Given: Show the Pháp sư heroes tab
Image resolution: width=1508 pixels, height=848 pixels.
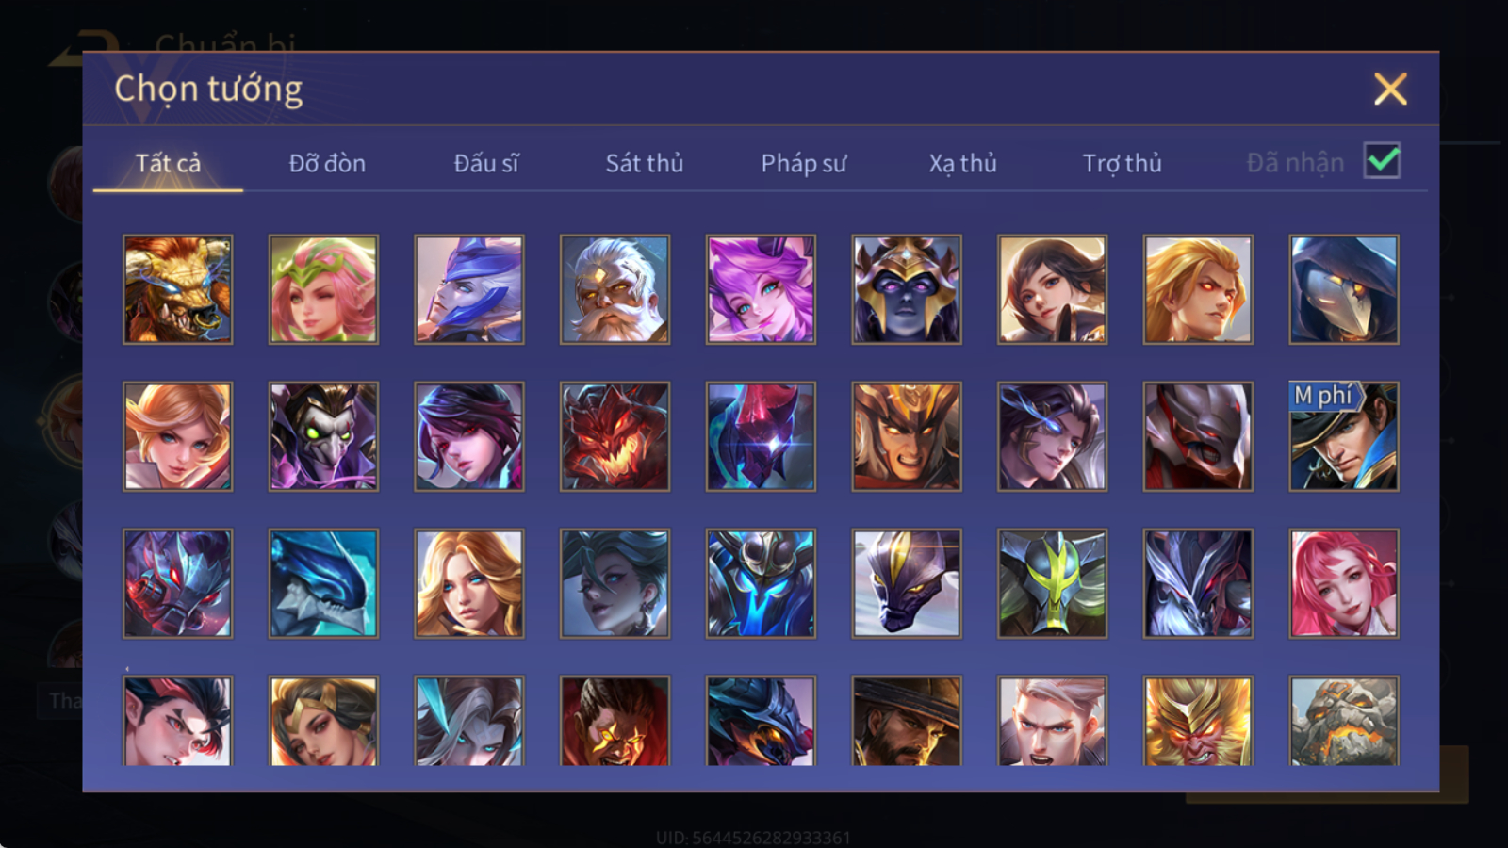Looking at the screenshot, I should pyautogui.click(x=804, y=163).
